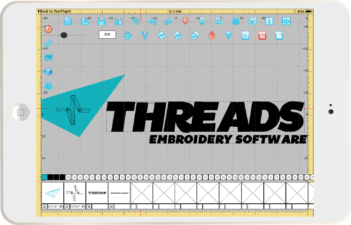Go back to TestFlight
Viewport: 351px width, 225px height.
click(54, 11)
